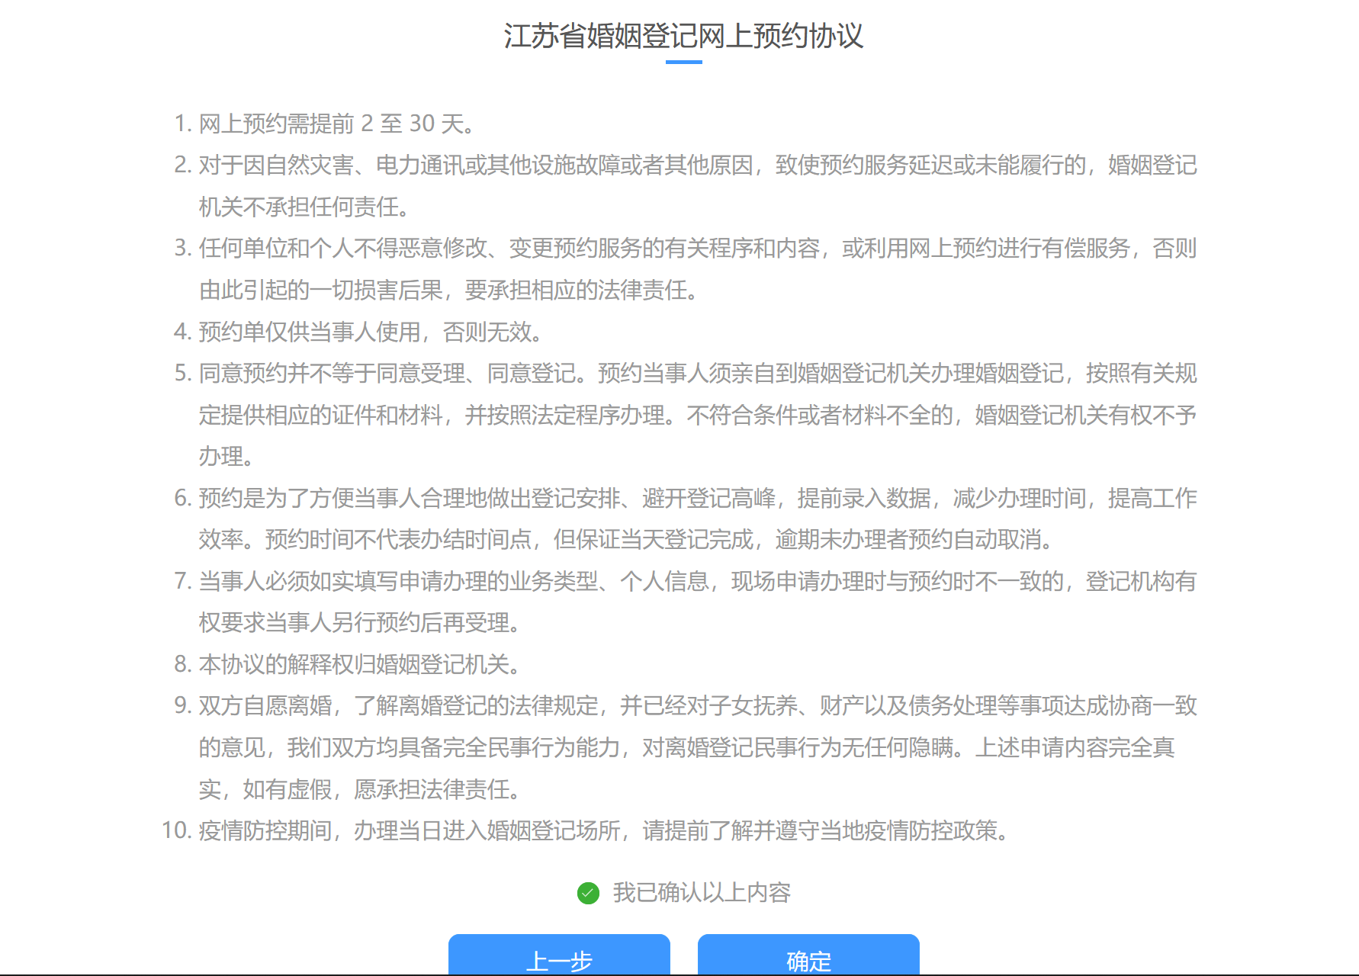Click the line 实，如有虚假，愿承担法律责任
1359x976 pixels.
361,789
